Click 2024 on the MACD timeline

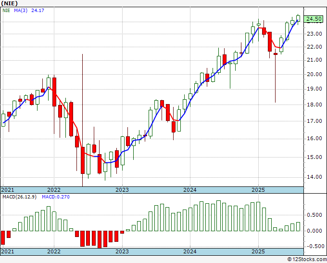point(190,251)
